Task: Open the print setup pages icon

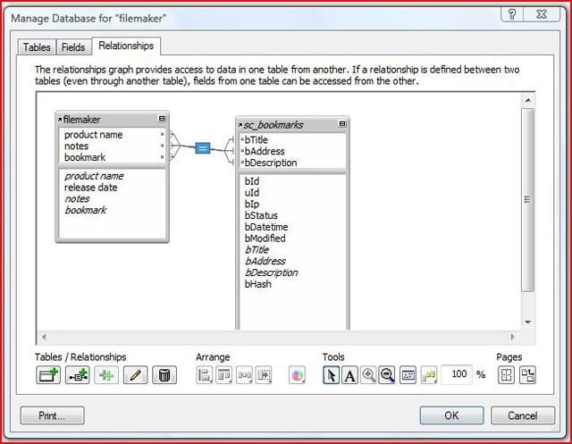Action: click(x=527, y=375)
